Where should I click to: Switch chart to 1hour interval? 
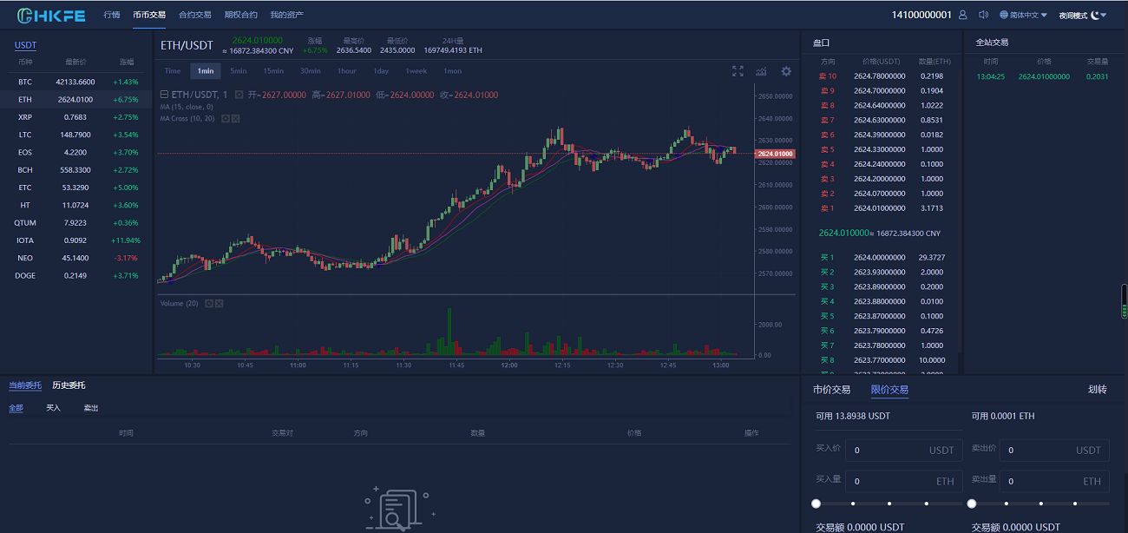[x=347, y=71]
